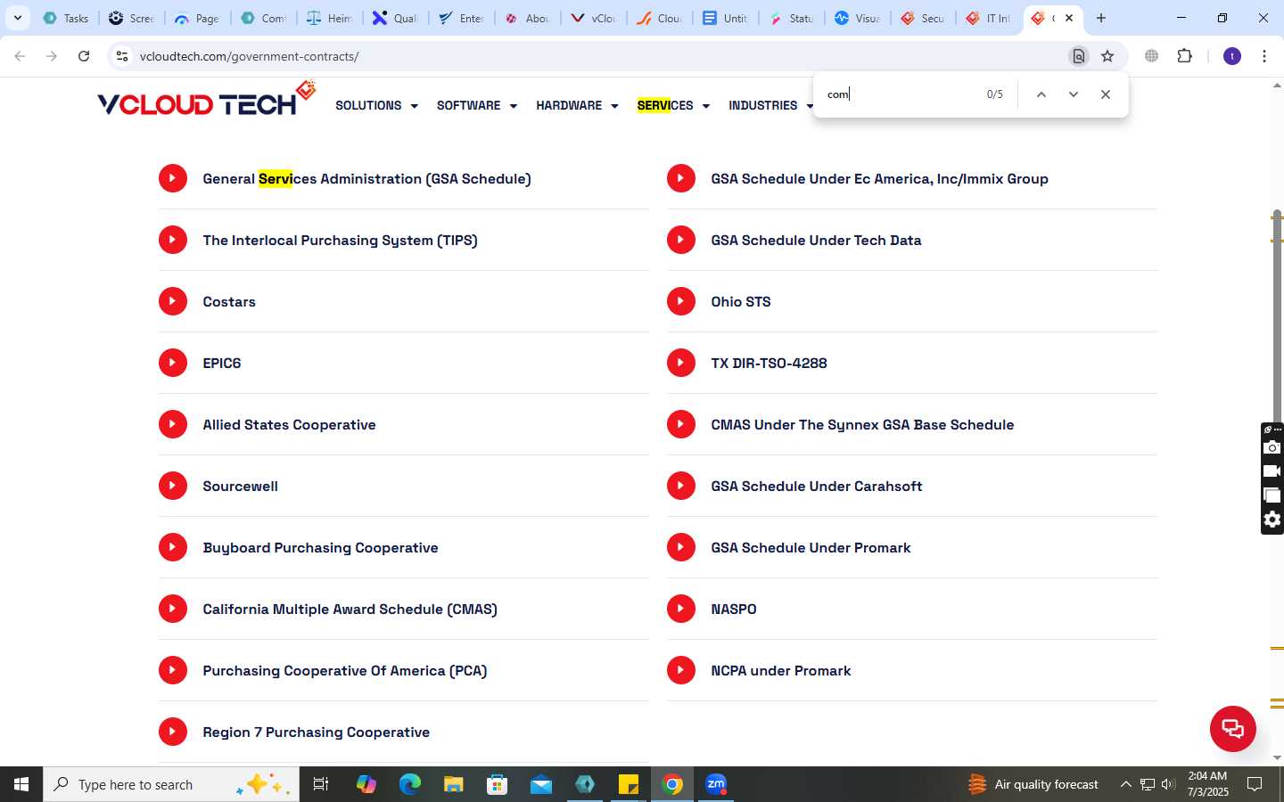Expand the SOFTWARE menu
This screenshot has width=1284, height=802.
[477, 105]
